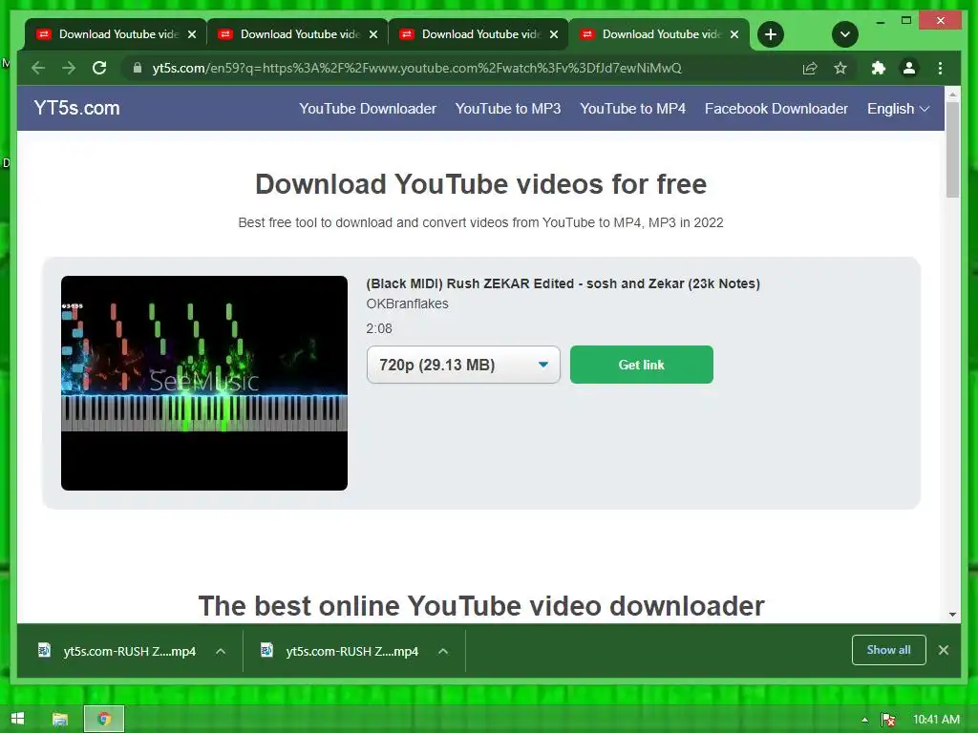Click the 10:41 AM taskbar clock
The image size is (978, 733).
tap(936, 720)
